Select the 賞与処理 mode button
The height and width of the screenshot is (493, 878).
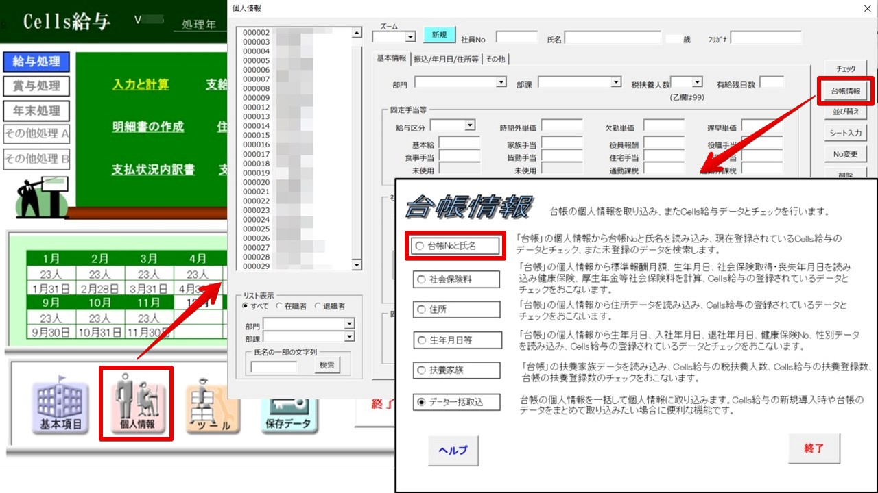coord(37,86)
